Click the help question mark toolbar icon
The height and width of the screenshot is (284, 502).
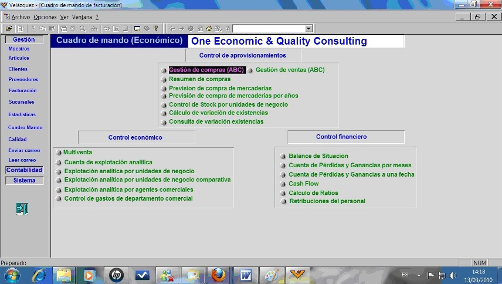tap(156, 29)
